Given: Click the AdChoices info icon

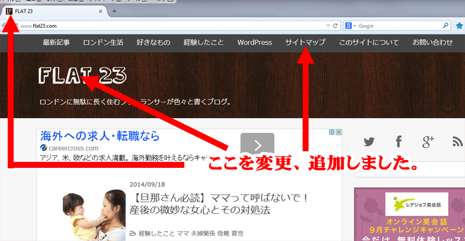Looking at the screenshot, I should [332, 132].
